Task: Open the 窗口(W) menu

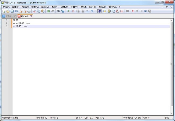Action: [x=113, y=7]
